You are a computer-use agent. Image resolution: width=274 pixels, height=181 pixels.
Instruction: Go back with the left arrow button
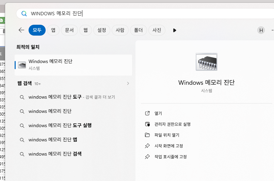pos(21,30)
